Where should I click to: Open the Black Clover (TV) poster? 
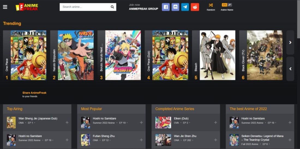click(265, 55)
